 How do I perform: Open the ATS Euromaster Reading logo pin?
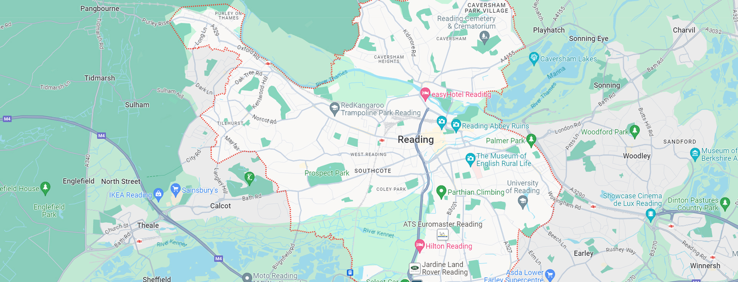442,234
